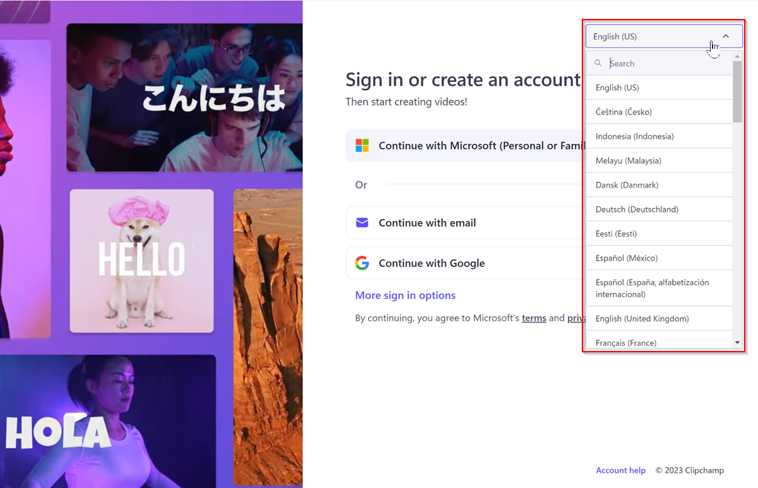
Task: Click the © 2023 Clipchamp text
Action: 690,470
